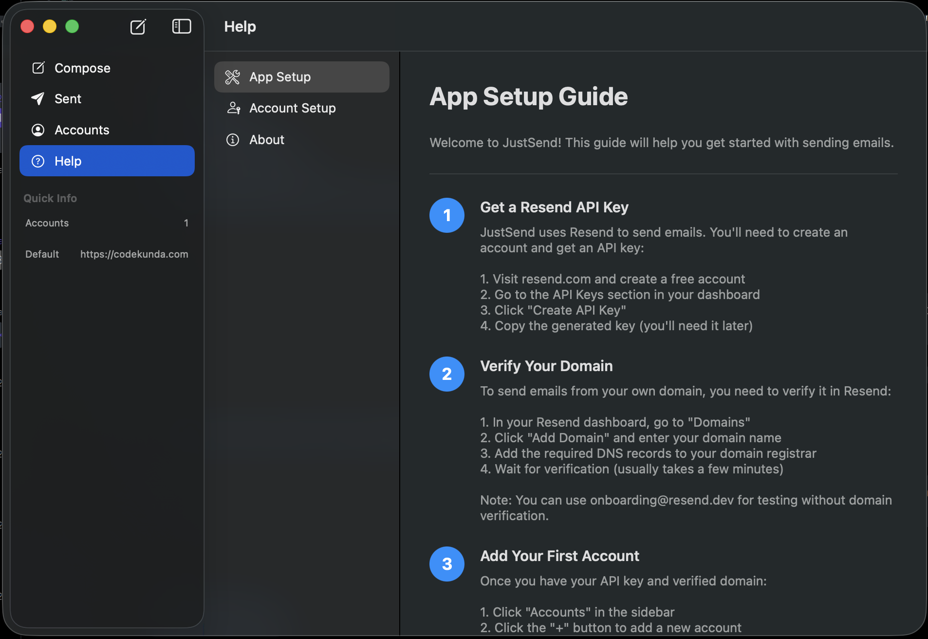
Task: Open the codekunda.com default URL
Action: (x=134, y=254)
